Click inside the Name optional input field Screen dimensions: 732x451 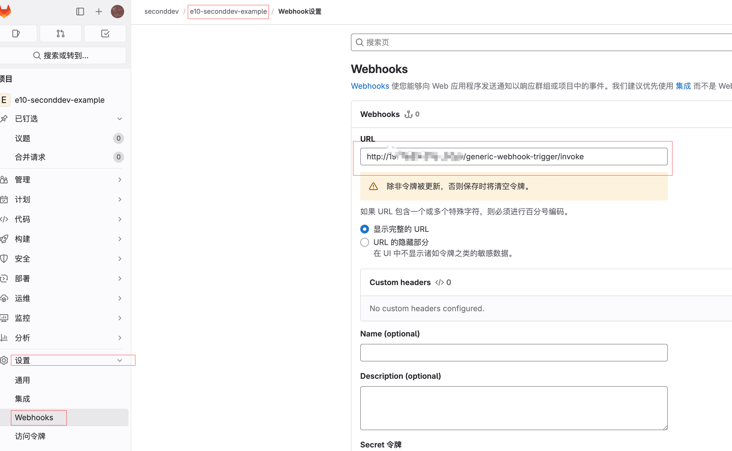[513, 353]
